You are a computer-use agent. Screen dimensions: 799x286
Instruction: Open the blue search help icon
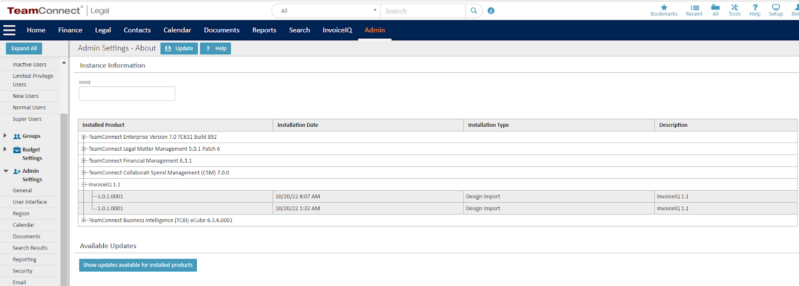[491, 11]
